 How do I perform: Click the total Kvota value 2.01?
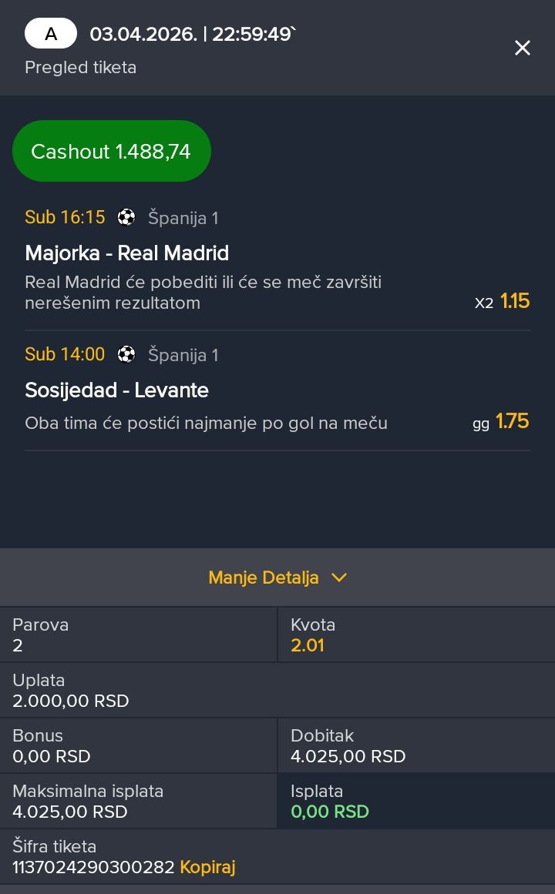(308, 645)
